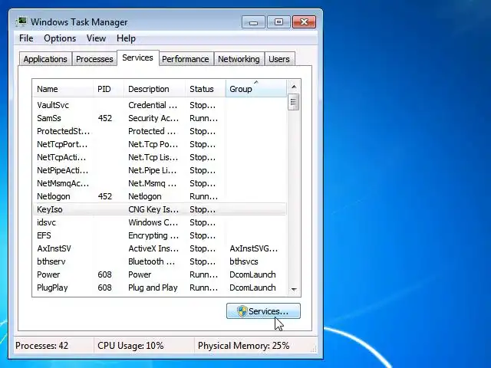Select the PlugPlay service row
The width and height of the screenshot is (491, 368).
(160, 287)
